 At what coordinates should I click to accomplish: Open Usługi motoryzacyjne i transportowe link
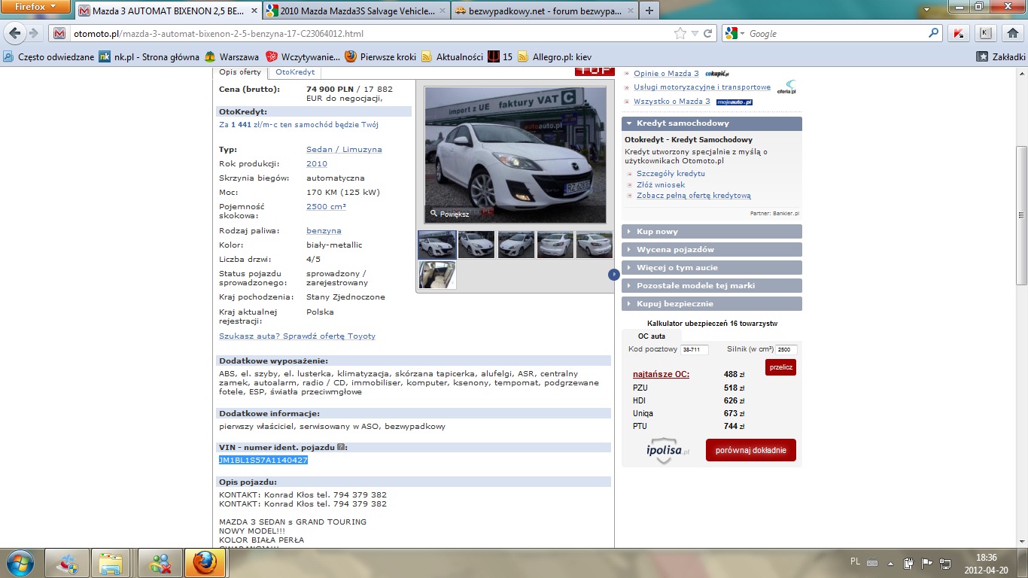coord(702,87)
